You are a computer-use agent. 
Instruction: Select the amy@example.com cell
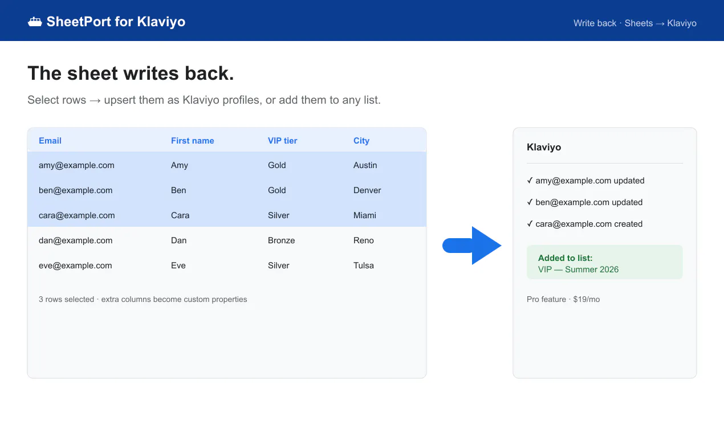[x=76, y=165]
